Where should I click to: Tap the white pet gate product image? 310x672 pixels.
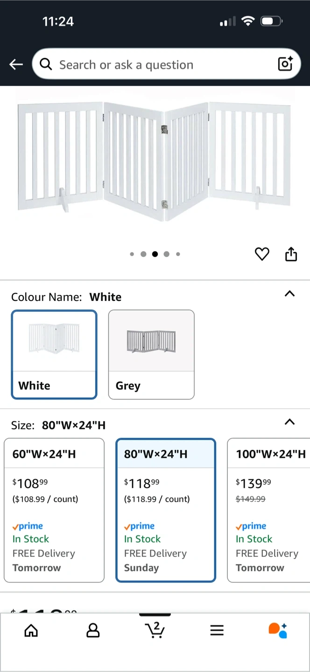(155, 159)
